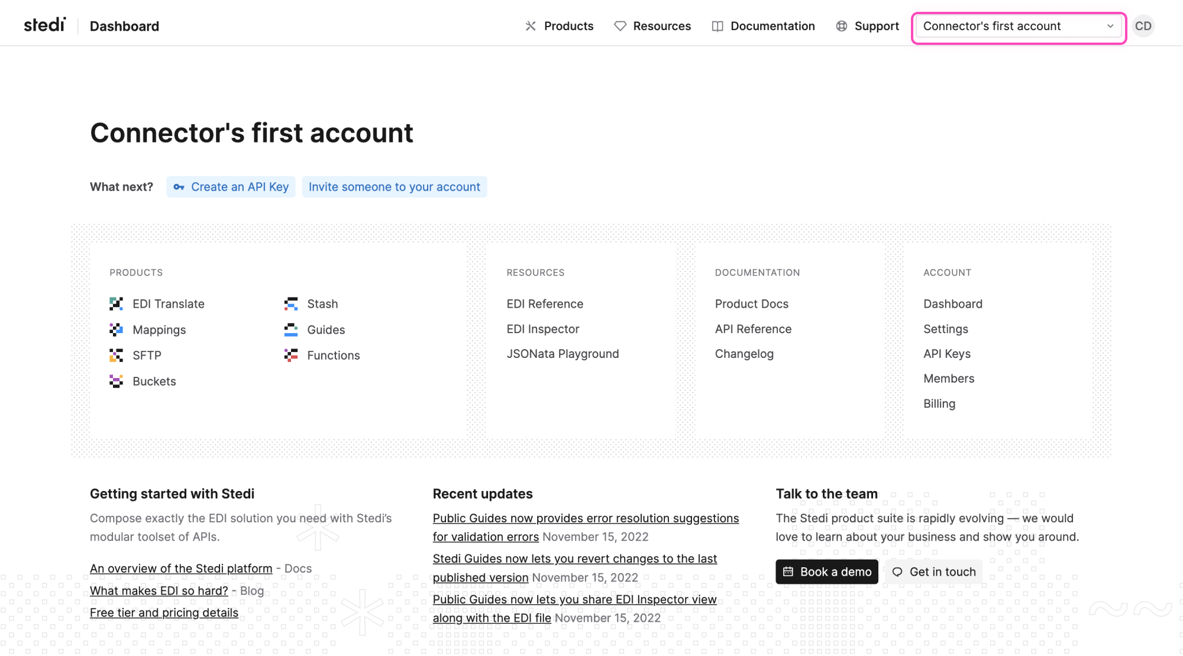Click the Create an API Key button
This screenshot has height=656, width=1183.
click(x=231, y=187)
